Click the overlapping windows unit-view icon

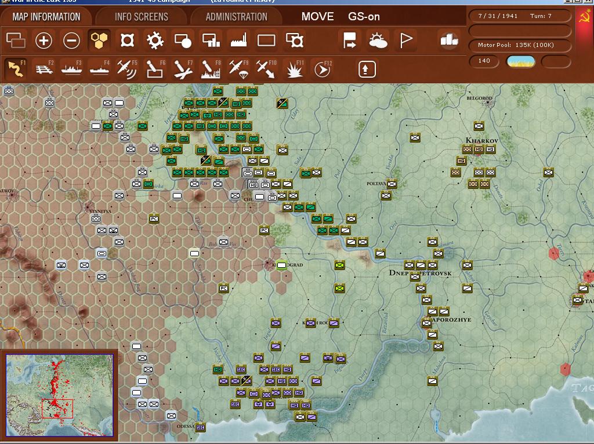coord(16,40)
